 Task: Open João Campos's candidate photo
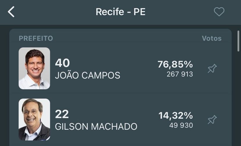point(34,68)
